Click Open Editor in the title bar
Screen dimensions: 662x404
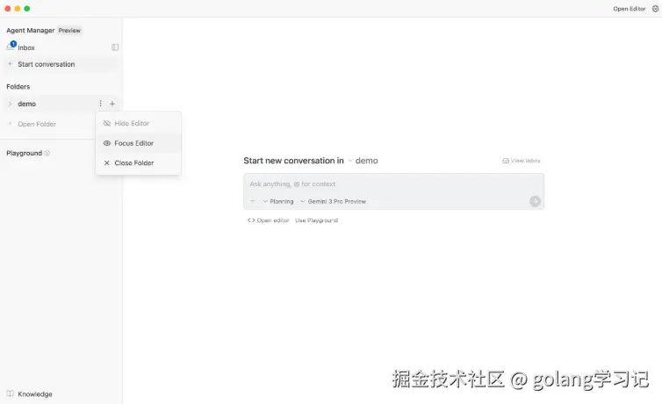tap(629, 9)
